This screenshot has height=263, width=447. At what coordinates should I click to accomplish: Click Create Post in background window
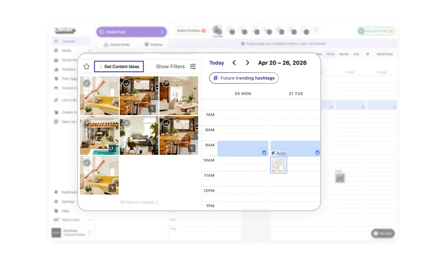pyautogui.click(x=131, y=32)
